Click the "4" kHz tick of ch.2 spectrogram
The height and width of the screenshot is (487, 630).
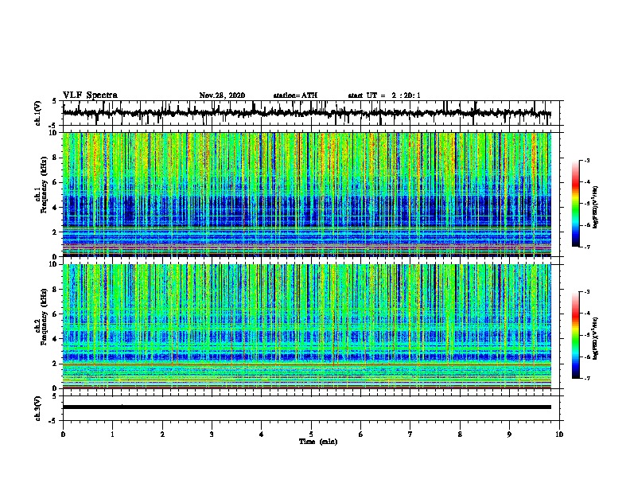[56, 339]
